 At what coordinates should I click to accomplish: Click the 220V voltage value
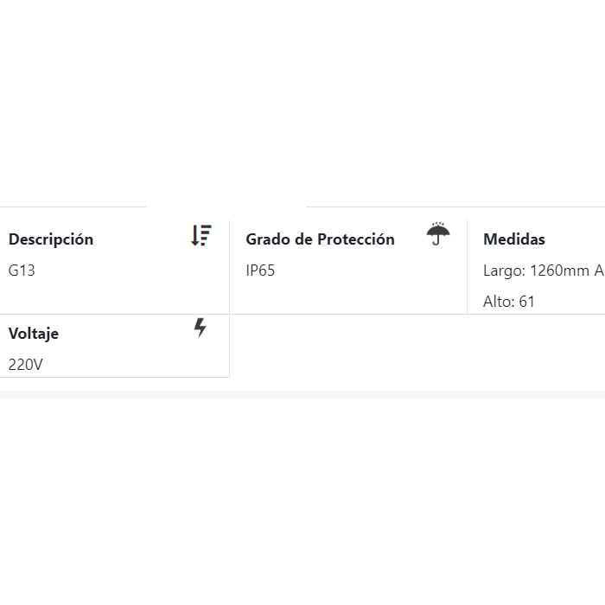(x=25, y=364)
